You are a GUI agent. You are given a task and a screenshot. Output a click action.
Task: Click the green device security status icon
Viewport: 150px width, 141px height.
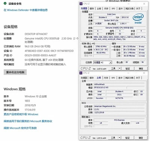pyautogui.click(x=5, y=3)
